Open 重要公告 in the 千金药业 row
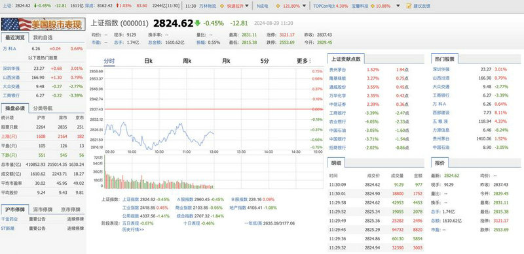The image size is (524, 254). 37,219
